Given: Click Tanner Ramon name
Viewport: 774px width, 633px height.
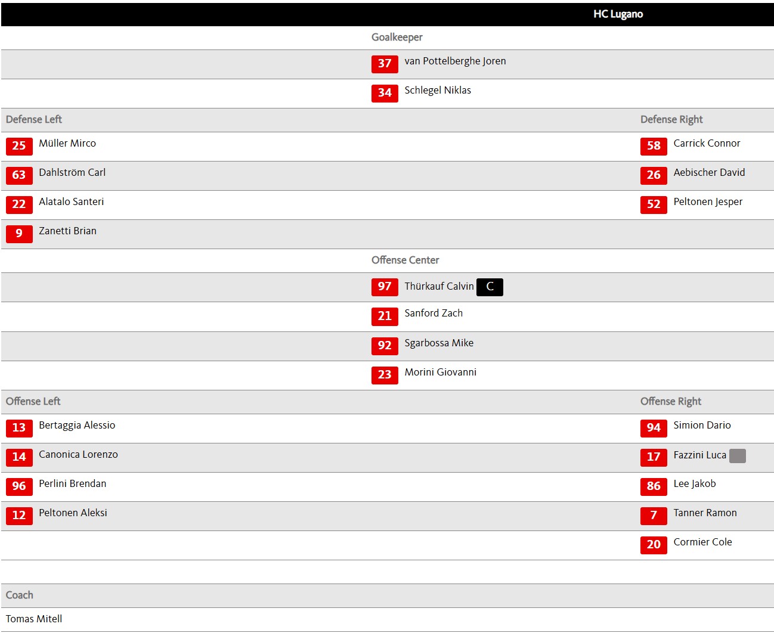Looking at the screenshot, I should (705, 513).
